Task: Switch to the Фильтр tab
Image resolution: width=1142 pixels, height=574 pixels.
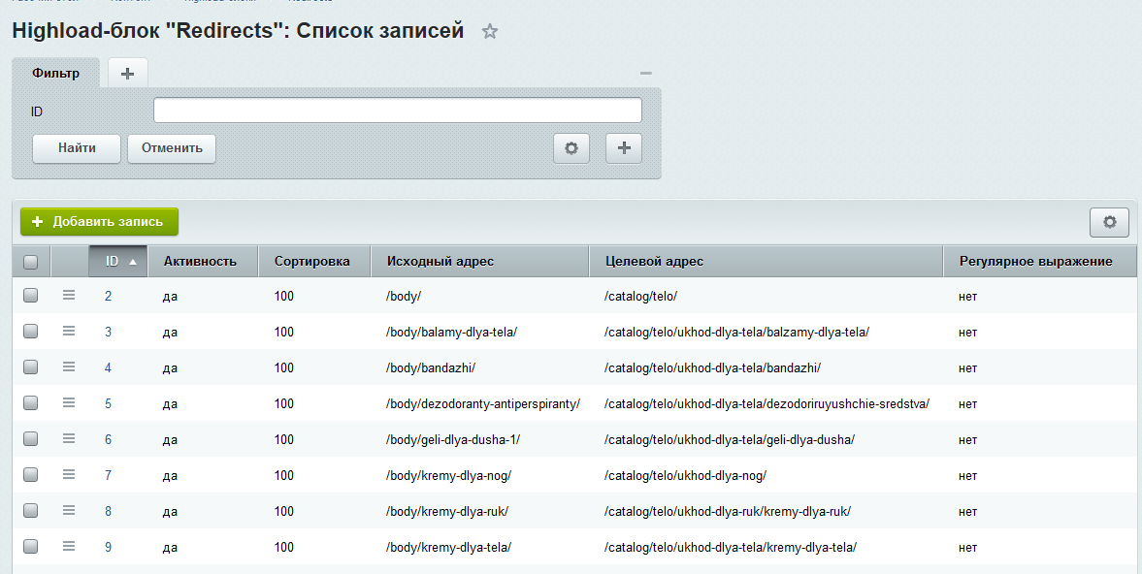Action: (55, 73)
